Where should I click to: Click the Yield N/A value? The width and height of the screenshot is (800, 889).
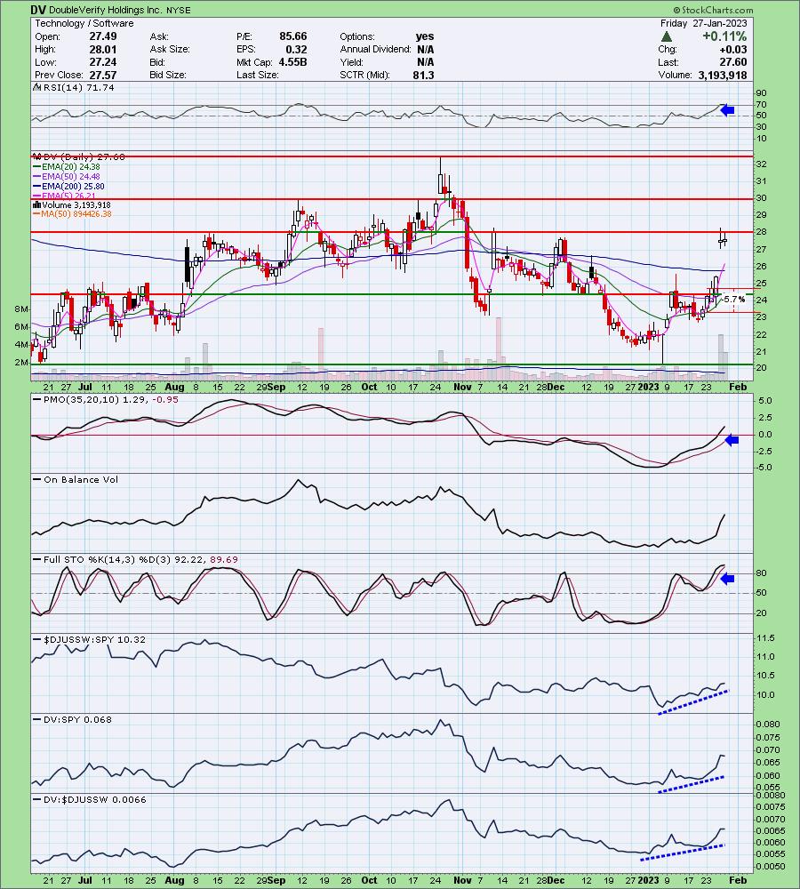[425, 62]
